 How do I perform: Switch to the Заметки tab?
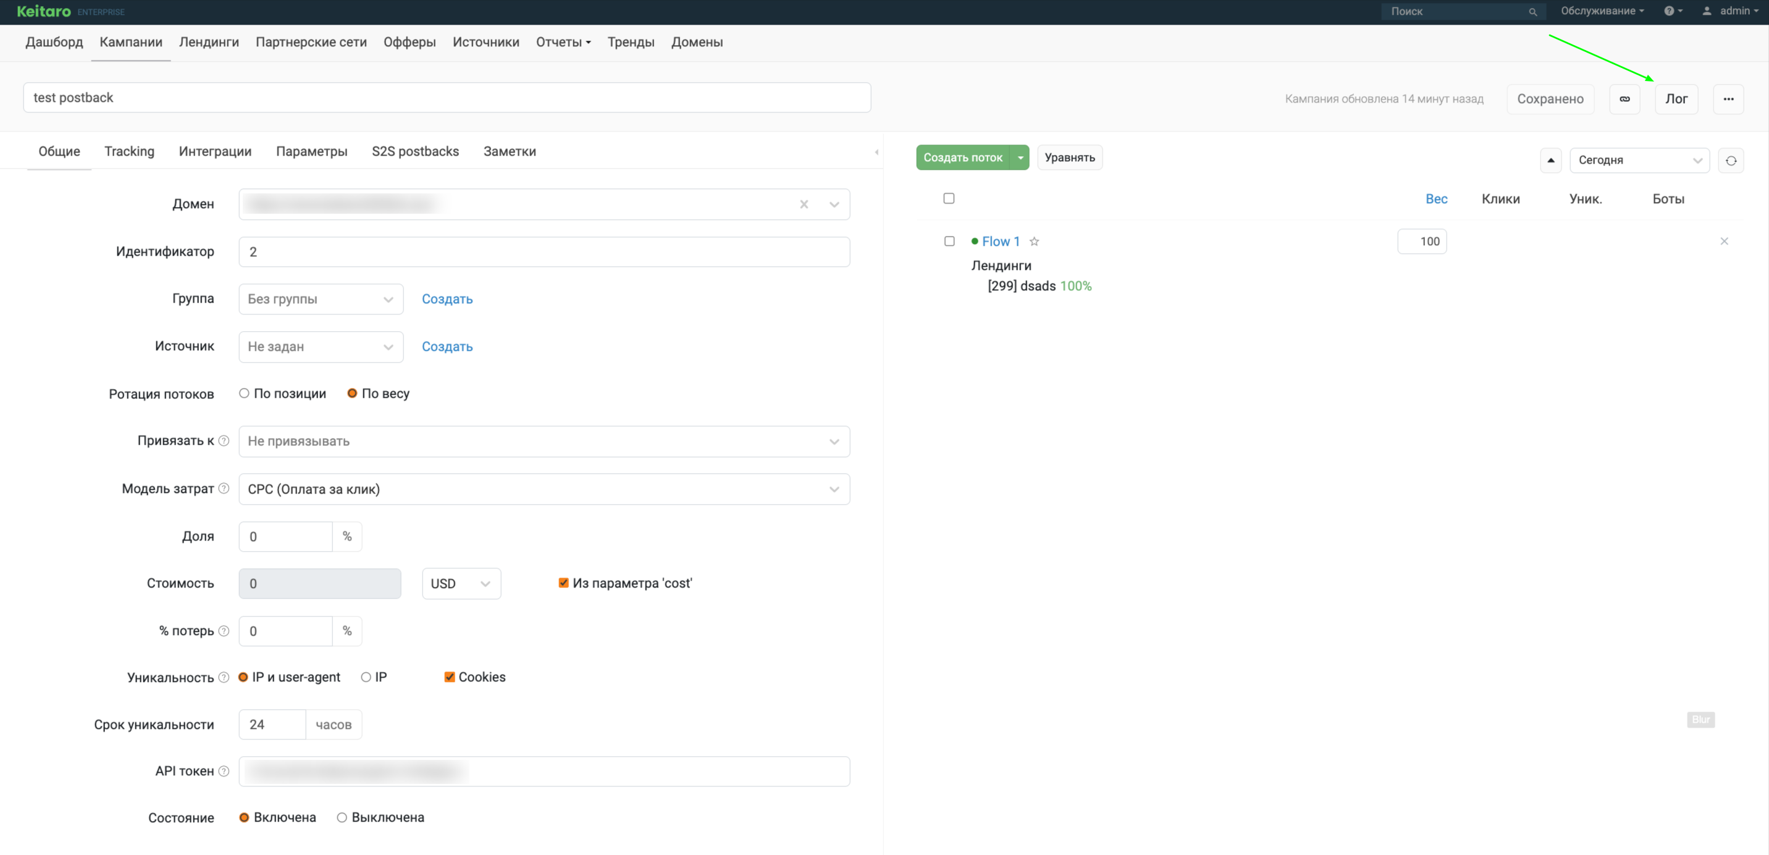[510, 152]
